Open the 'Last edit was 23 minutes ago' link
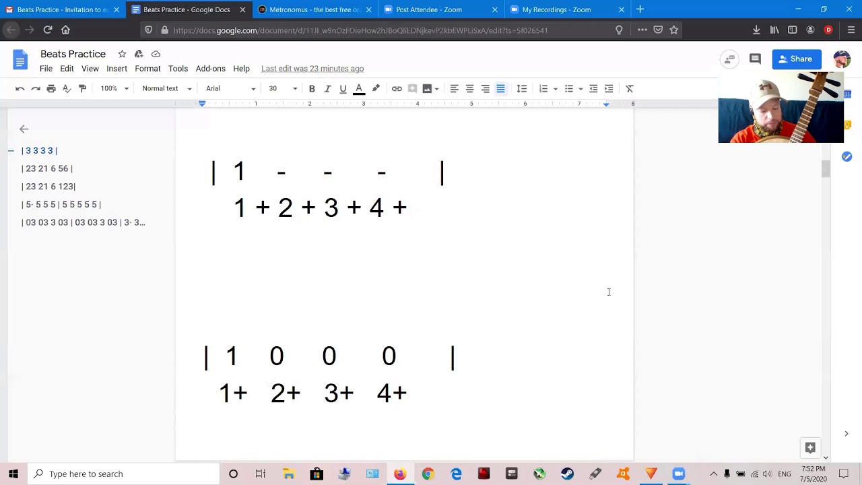This screenshot has height=485, width=862. 312,69
